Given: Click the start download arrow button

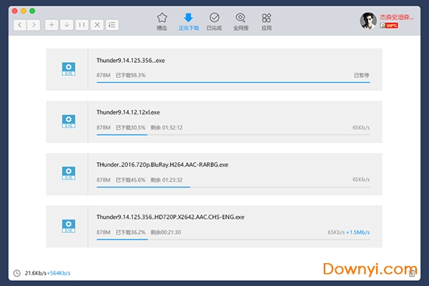Looking at the screenshot, I should click(66, 25).
